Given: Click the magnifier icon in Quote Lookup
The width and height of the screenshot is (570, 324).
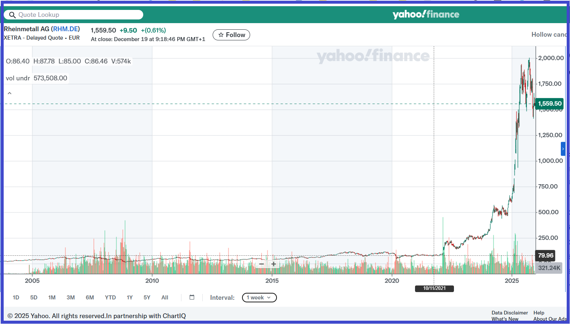Looking at the screenshot, I should click(x=12, y=15).
